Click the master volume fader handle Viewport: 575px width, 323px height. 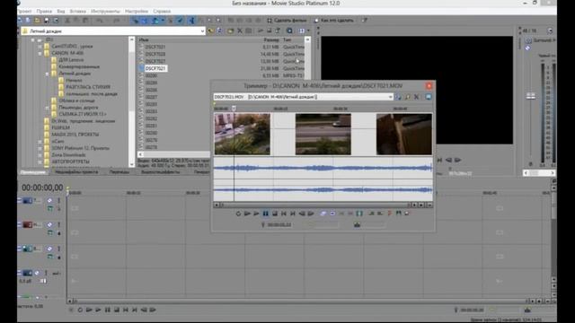[x=531, y=96]
